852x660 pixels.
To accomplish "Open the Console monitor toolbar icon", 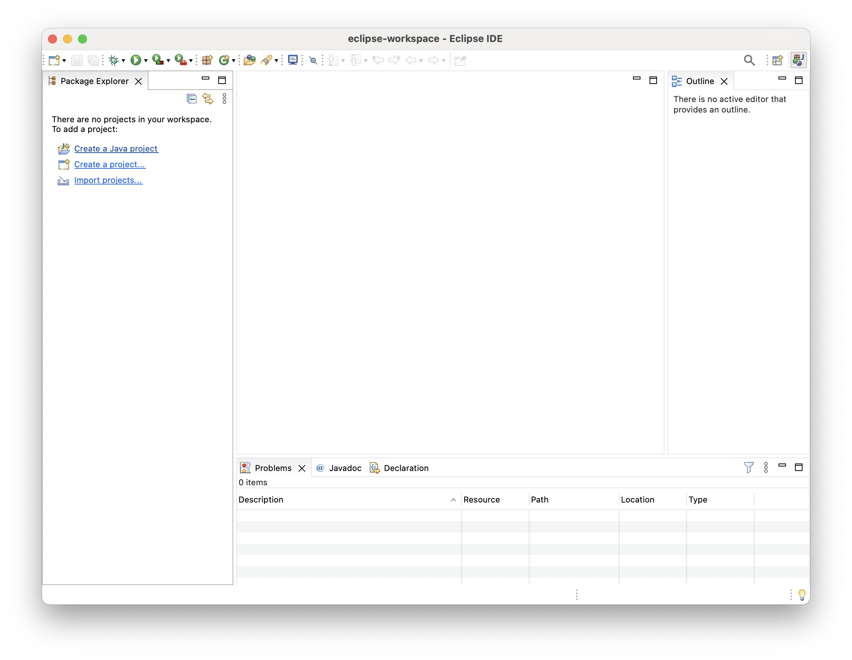I will (x=292, y=60).
